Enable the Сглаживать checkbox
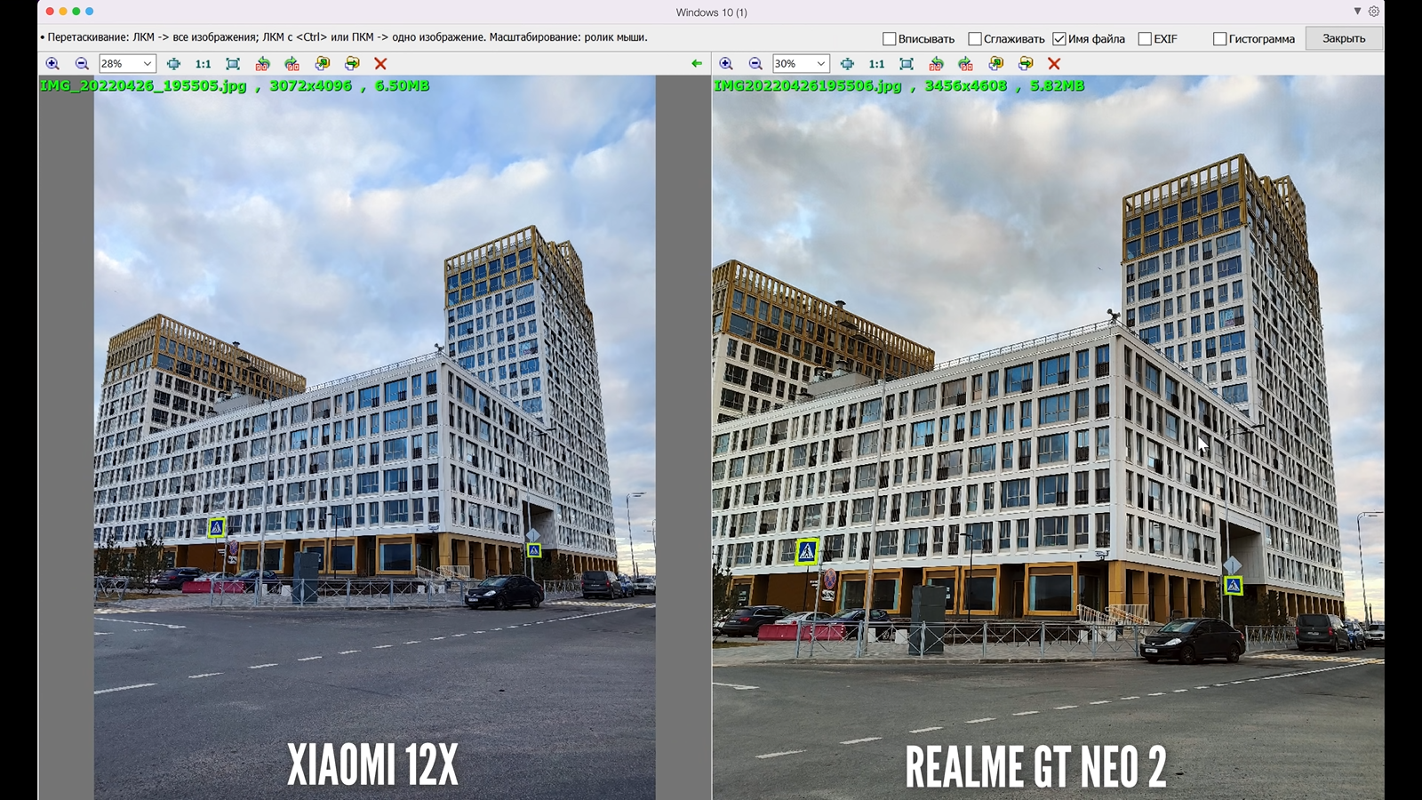The image size is (1422, 800). tap(974, 39)
